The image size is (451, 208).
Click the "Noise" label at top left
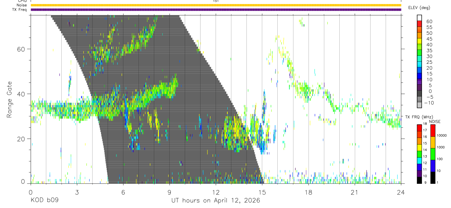(22, 5)
